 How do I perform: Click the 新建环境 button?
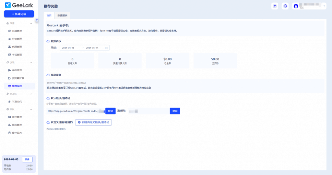tap(19, 14)
